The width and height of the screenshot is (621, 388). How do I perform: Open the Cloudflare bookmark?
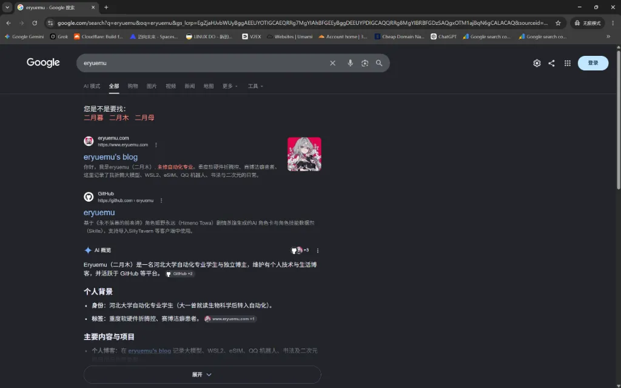98,36
